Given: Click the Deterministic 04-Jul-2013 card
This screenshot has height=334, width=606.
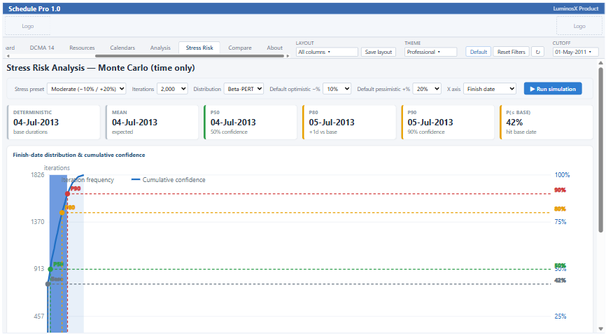Looking at the screenshot, I should 54,122.
